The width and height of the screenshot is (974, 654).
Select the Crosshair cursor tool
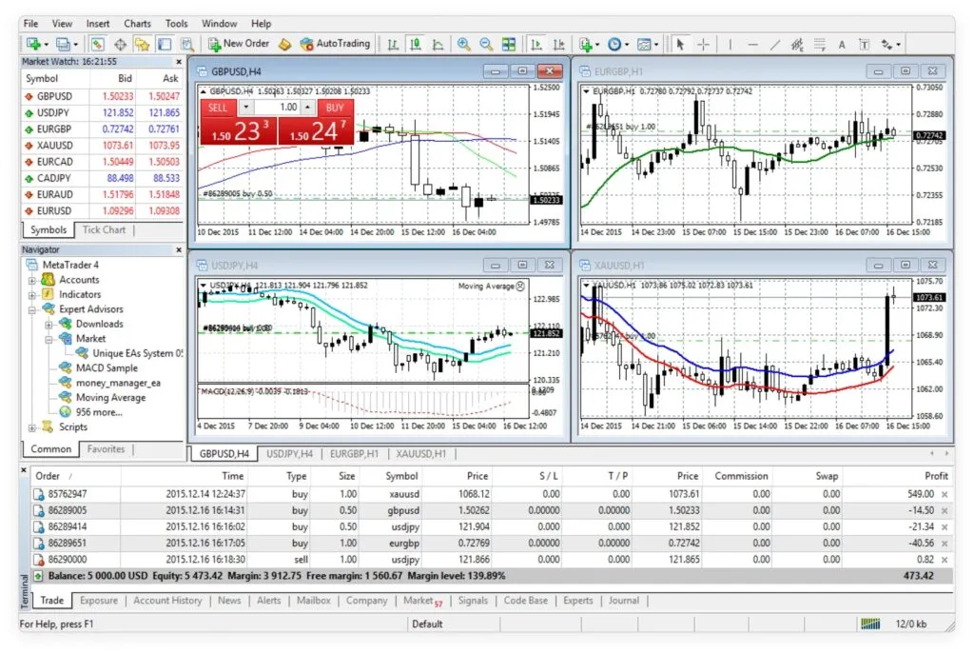pos(704,44)
